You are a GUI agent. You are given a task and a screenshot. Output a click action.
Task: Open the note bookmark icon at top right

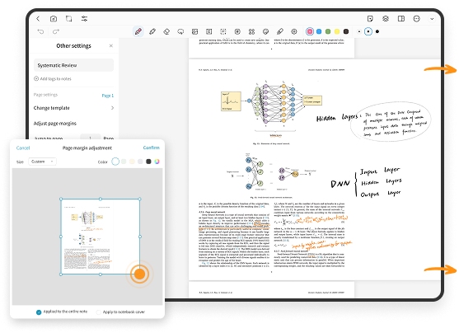pos(370,19)
